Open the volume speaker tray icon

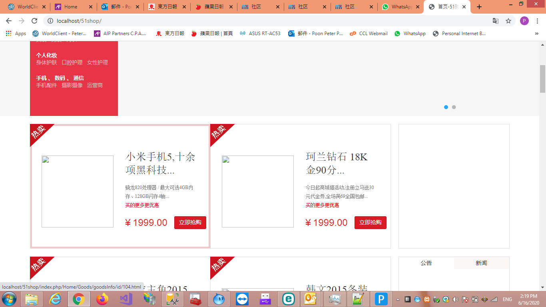(455, 299)
